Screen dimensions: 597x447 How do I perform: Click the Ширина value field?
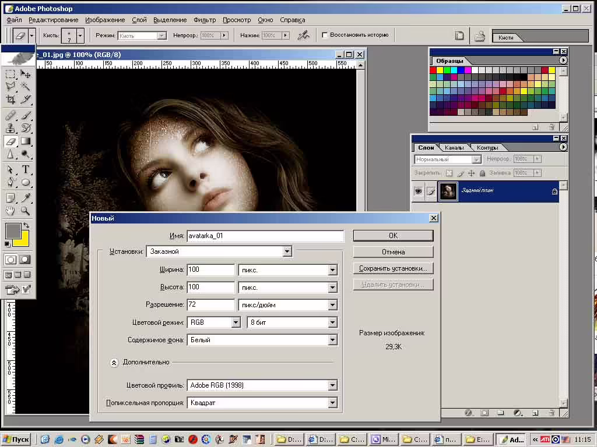[210, 269]
